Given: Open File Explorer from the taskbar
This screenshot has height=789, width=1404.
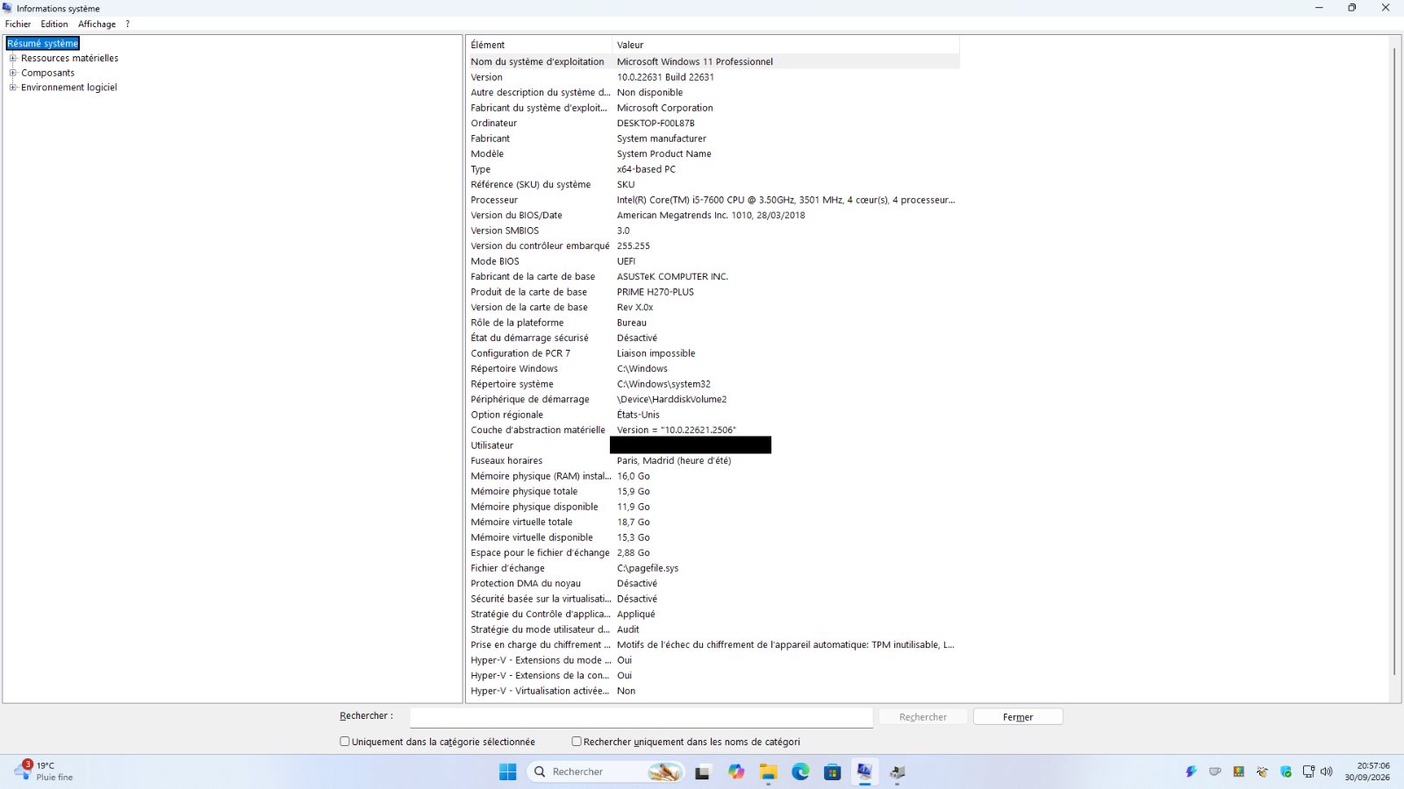Looking at the screenshot, I should pos(769,771).
